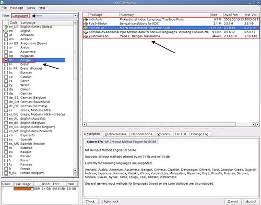Open the Extras menu
The height and width of the screenshot is (205, 261).
click(31, 8)
